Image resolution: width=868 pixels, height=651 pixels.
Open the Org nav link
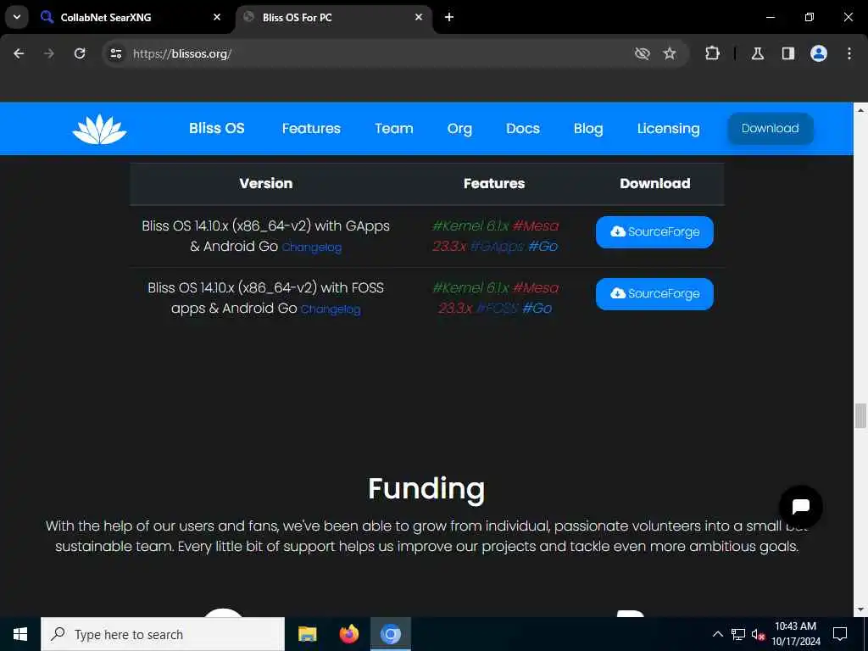coord(460,129)
